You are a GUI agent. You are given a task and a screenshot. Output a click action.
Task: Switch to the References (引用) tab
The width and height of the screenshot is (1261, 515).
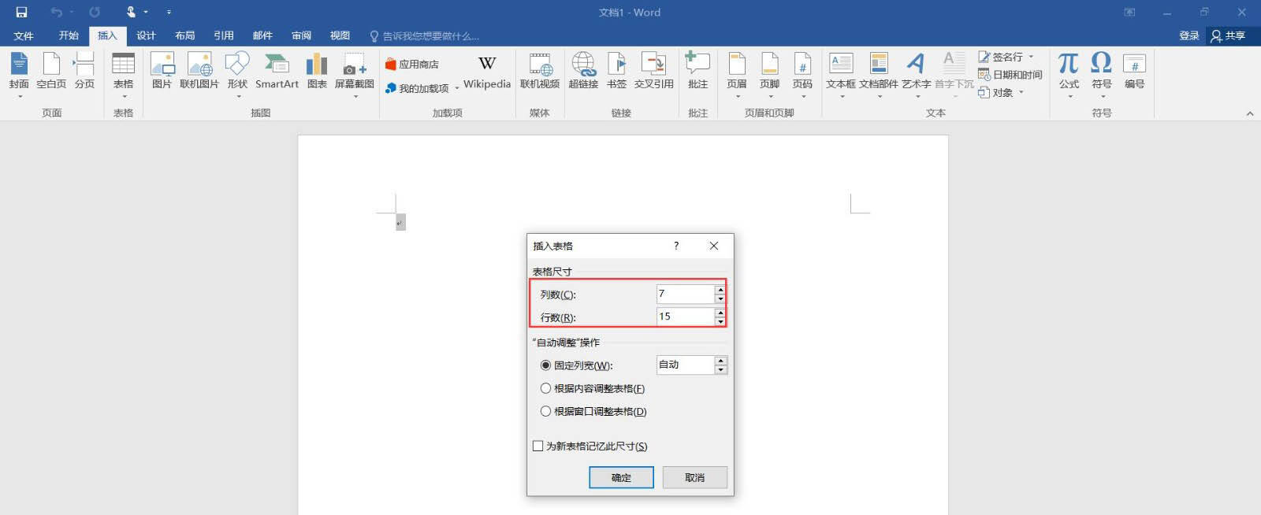[x=224, y=35]
